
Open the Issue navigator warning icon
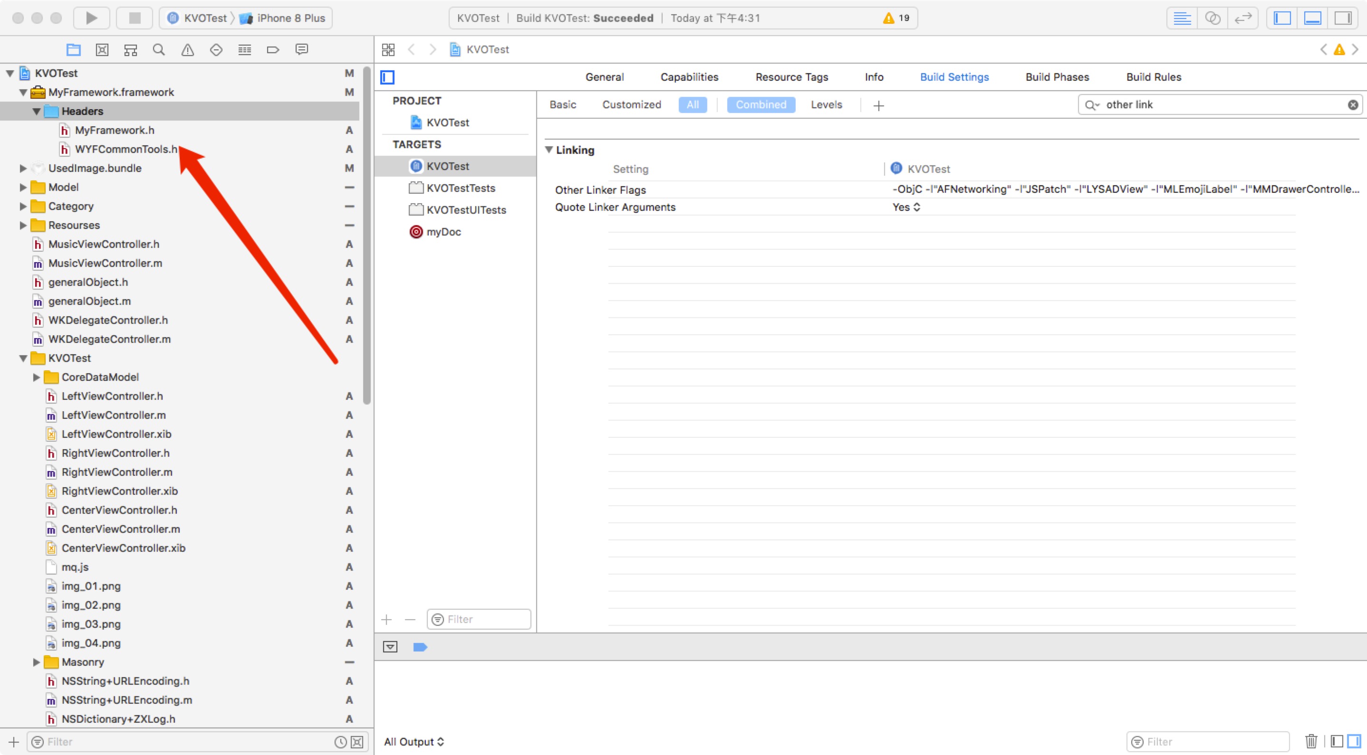(187, 50)
